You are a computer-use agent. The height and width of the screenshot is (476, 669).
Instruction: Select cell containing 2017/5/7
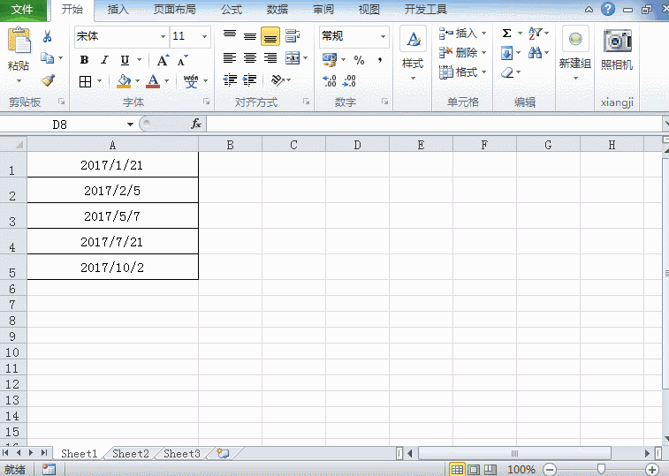click(x=112, y=215)
